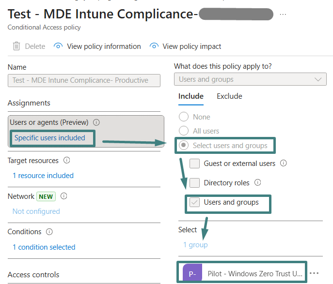
Task: Switch to the Exclude tab
Action: pyautogui.click(x=229, y=96)
